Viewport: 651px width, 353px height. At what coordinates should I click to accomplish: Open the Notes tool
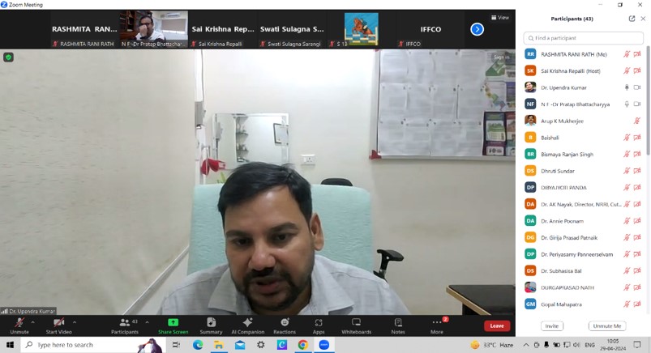[x=397, y=325]
